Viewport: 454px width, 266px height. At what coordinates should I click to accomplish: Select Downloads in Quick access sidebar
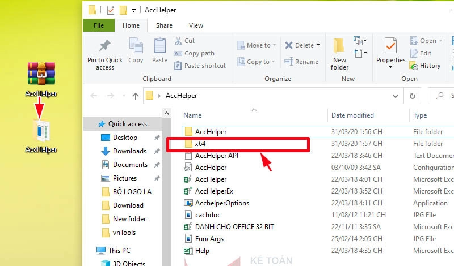[x=129, y=151]
